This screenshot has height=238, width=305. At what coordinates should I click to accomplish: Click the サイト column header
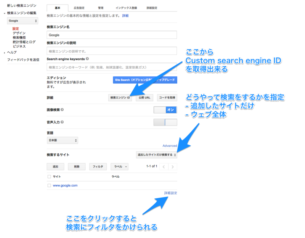tap(57, 177)
